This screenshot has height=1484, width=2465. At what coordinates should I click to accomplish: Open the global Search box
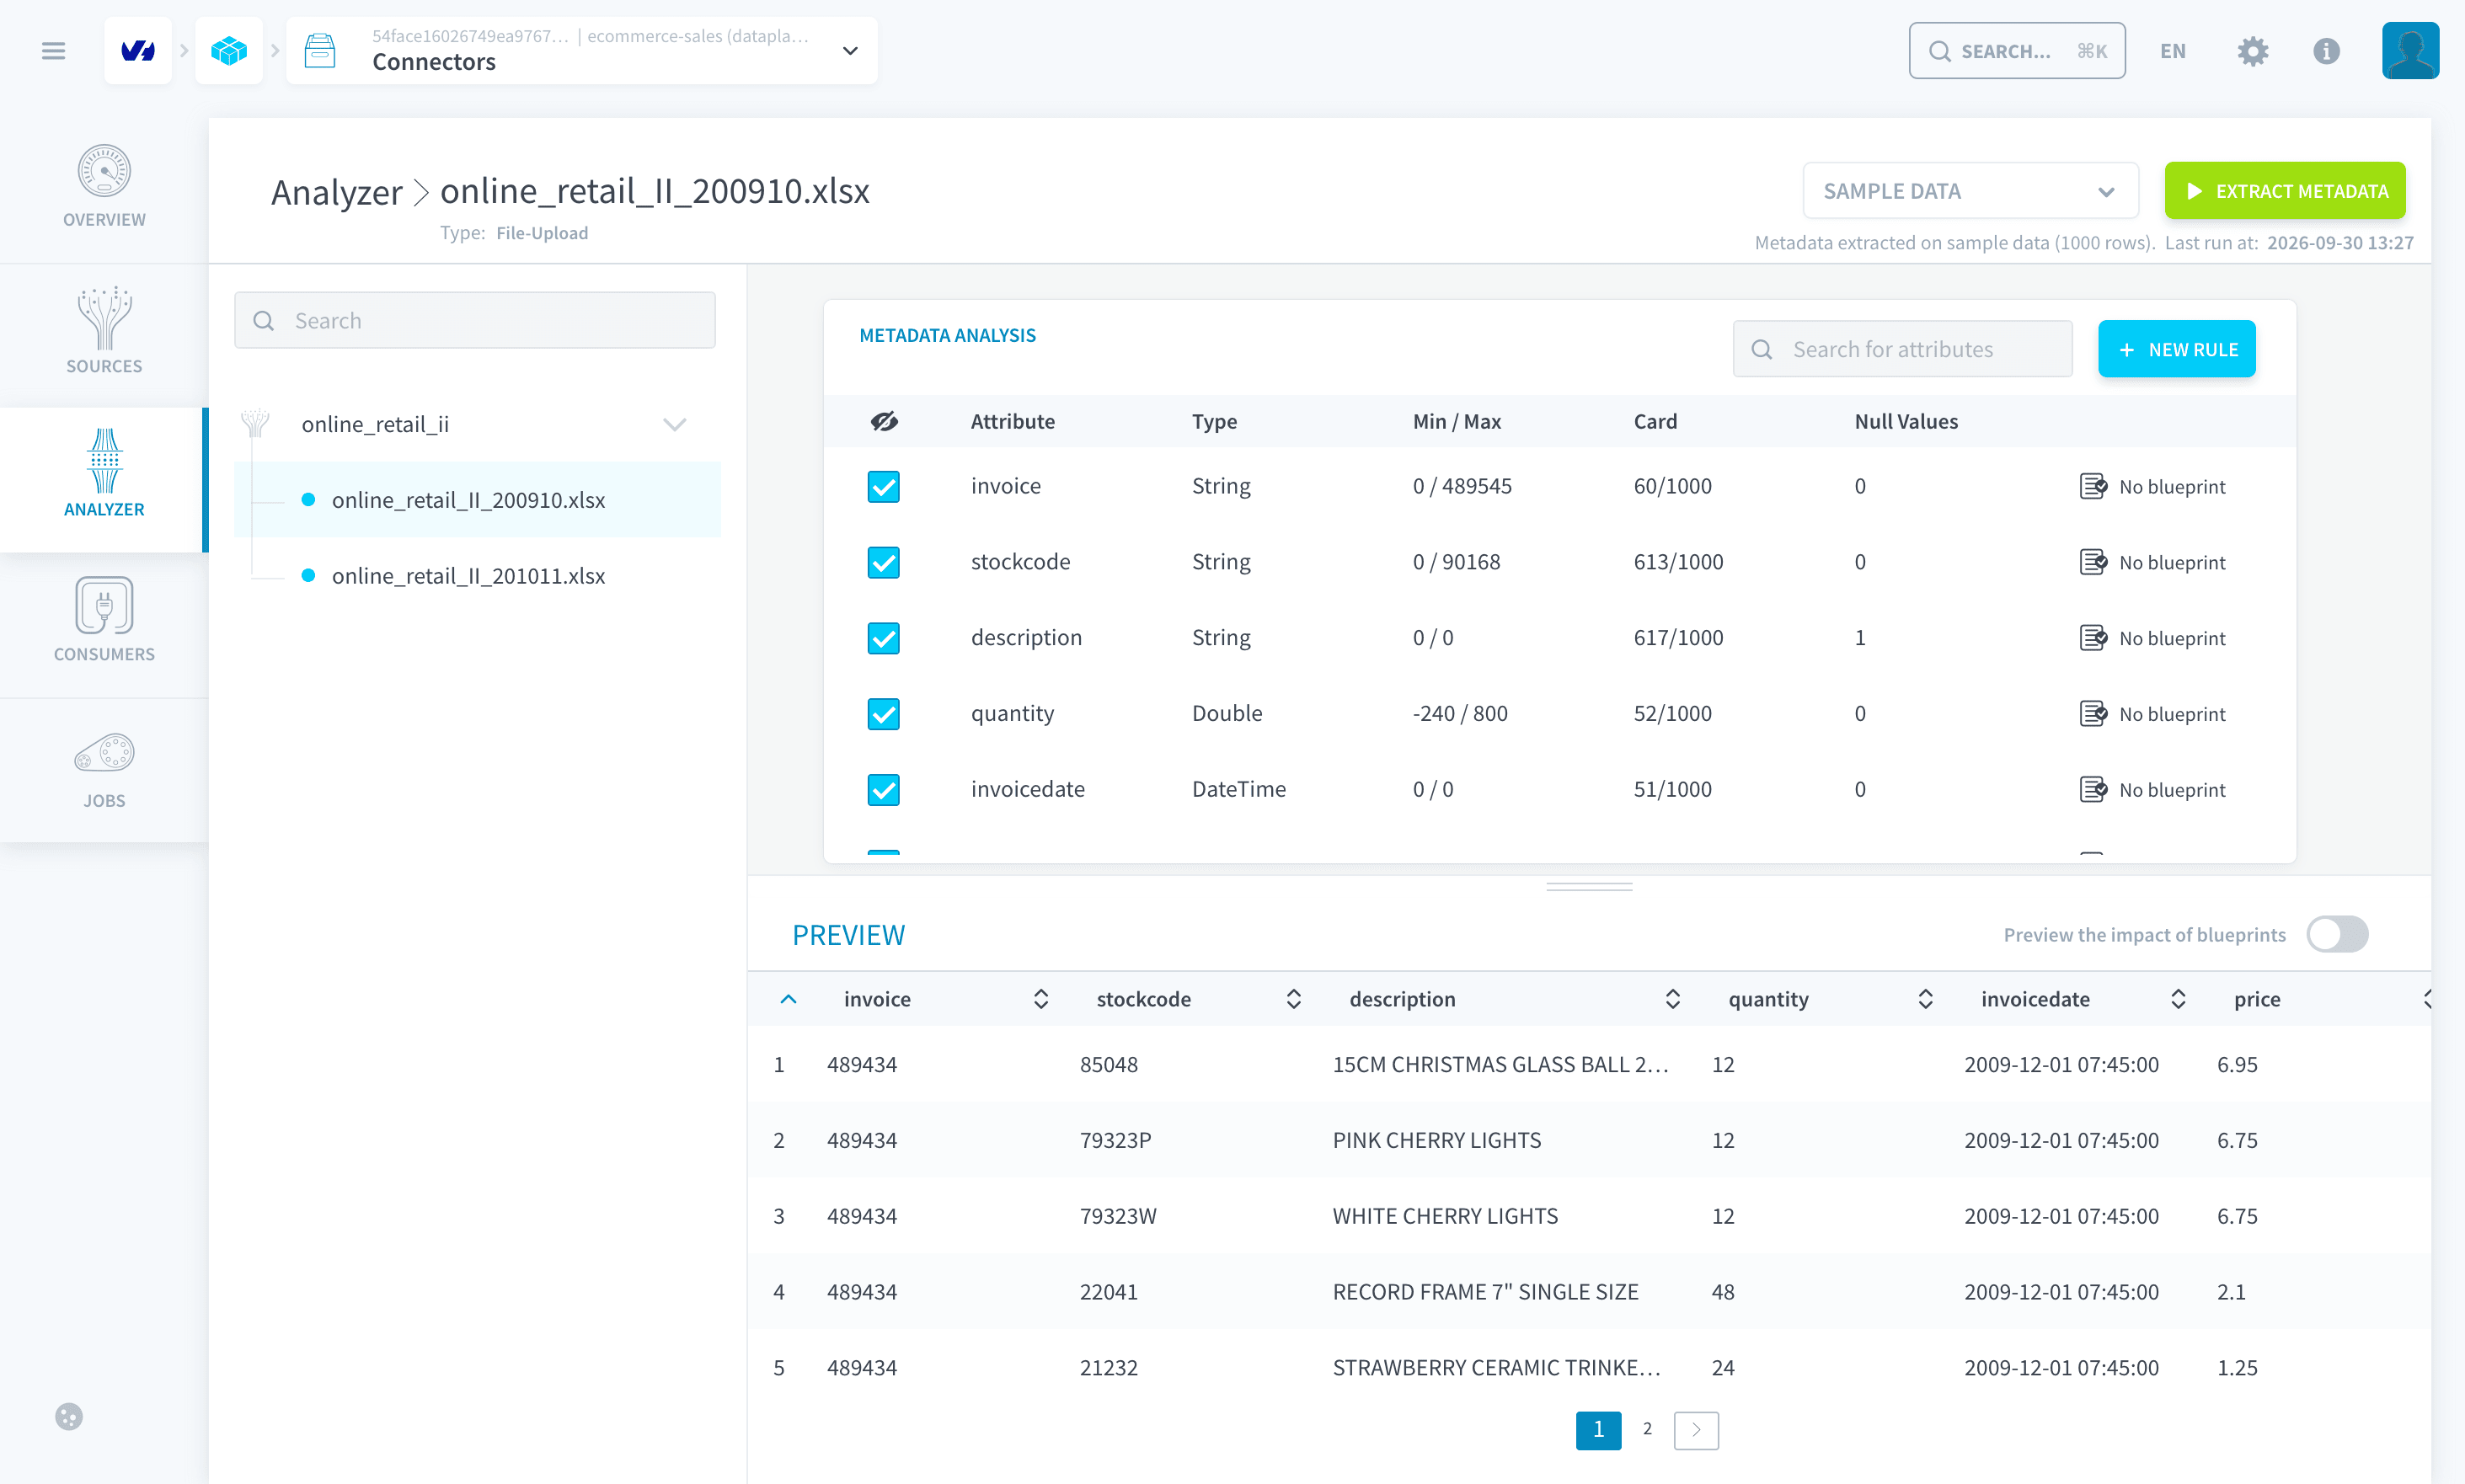[2016, 51]
